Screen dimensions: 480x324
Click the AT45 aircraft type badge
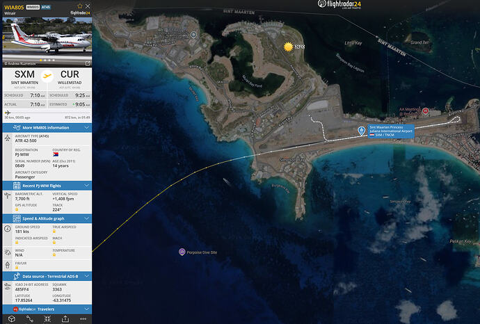tap(46, 7)
